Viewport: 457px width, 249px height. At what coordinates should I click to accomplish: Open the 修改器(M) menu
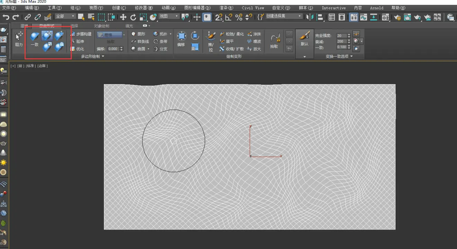pyautogui.click(x=144, y=8)
